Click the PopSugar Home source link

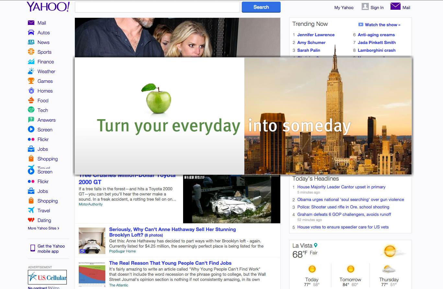pos(122,251)
